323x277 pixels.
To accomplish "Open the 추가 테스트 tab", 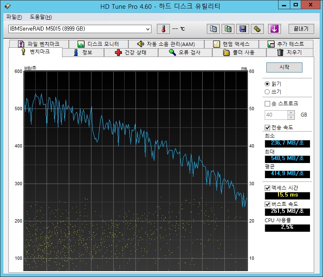I will 286,44.
